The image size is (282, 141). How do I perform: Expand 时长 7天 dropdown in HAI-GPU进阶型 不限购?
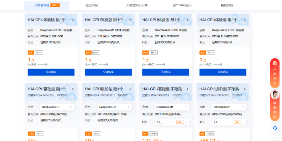(229, 122)
